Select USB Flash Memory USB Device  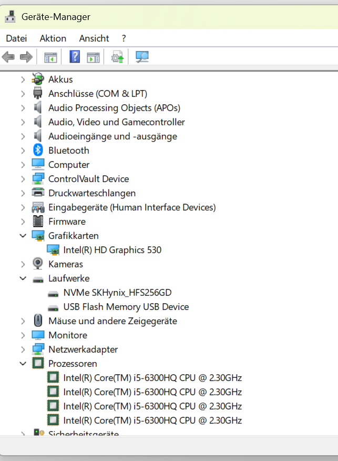click(x=126, y=307)
